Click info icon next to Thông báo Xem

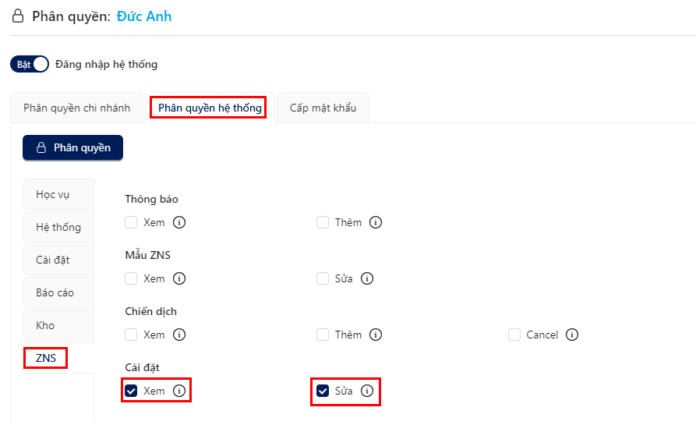tap(179, 222)
